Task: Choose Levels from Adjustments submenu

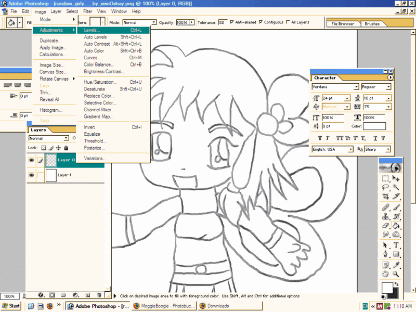Action: pyautogui.click(x=113, y=30)
